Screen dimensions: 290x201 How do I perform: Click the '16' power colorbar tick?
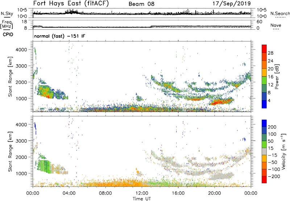[270, 77]
